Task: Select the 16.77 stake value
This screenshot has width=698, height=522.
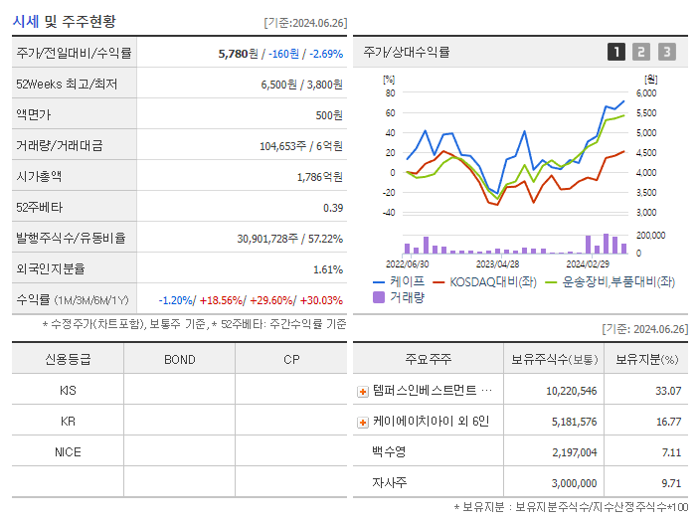Action: tap(668, 422)
